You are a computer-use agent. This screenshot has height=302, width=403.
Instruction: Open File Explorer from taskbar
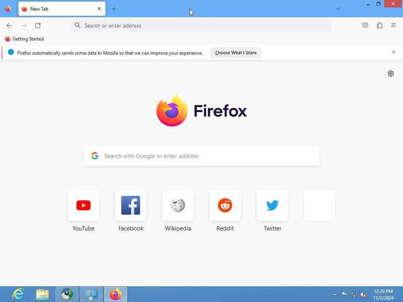[x=43, y=294]
